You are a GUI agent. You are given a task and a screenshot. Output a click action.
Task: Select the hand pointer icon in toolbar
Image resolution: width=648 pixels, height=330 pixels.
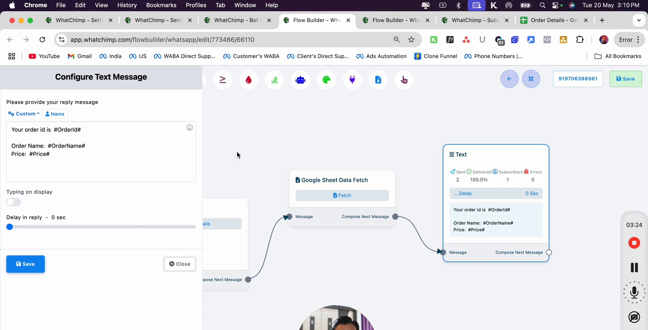[x=404, y=80]
